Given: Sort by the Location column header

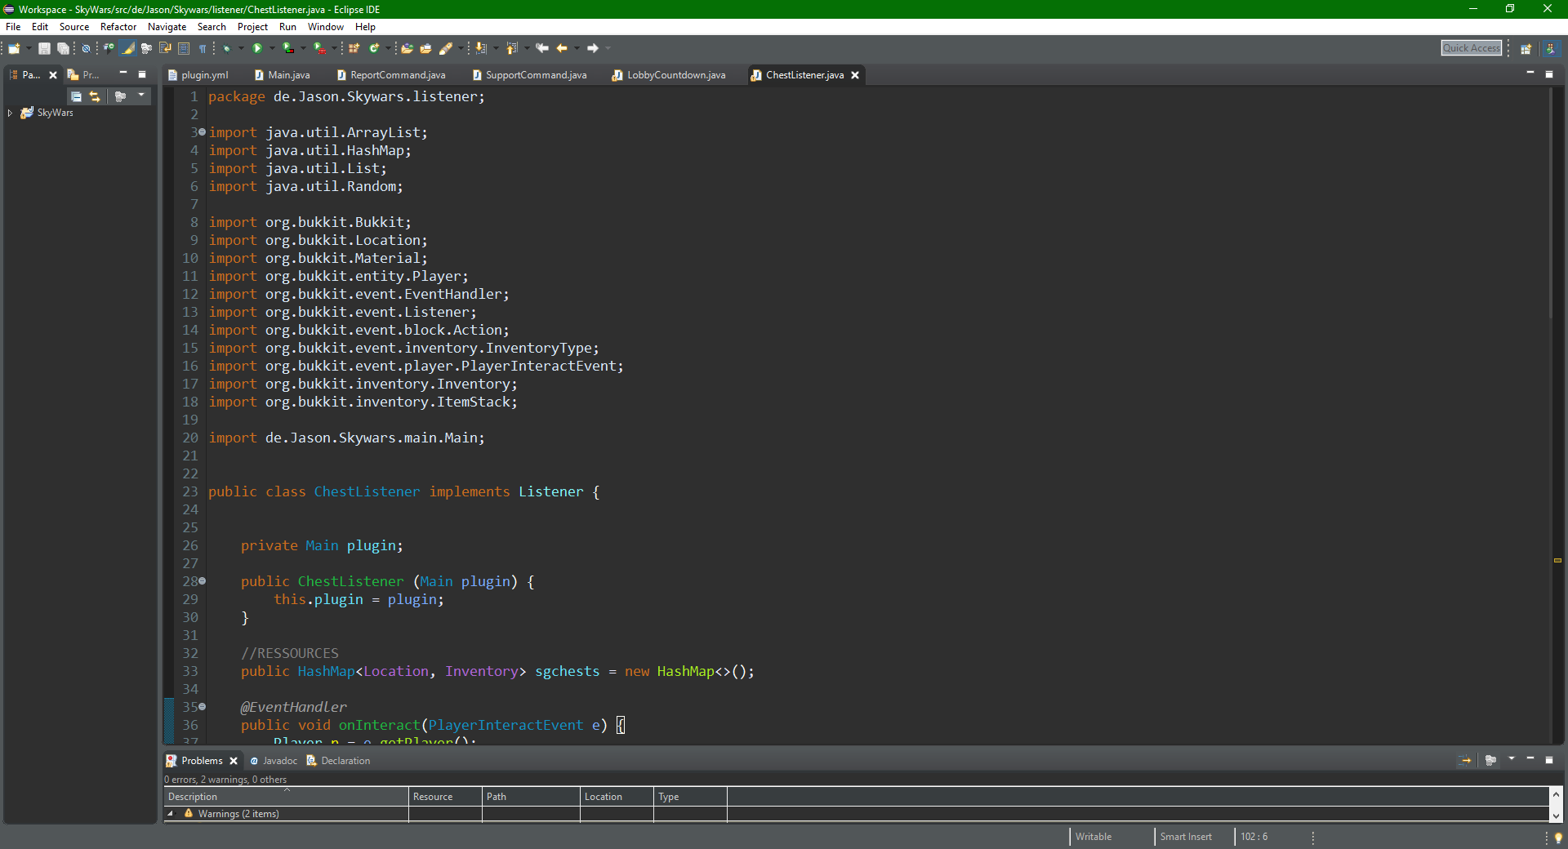Looking at the screenshot, I should coord(617,797).
